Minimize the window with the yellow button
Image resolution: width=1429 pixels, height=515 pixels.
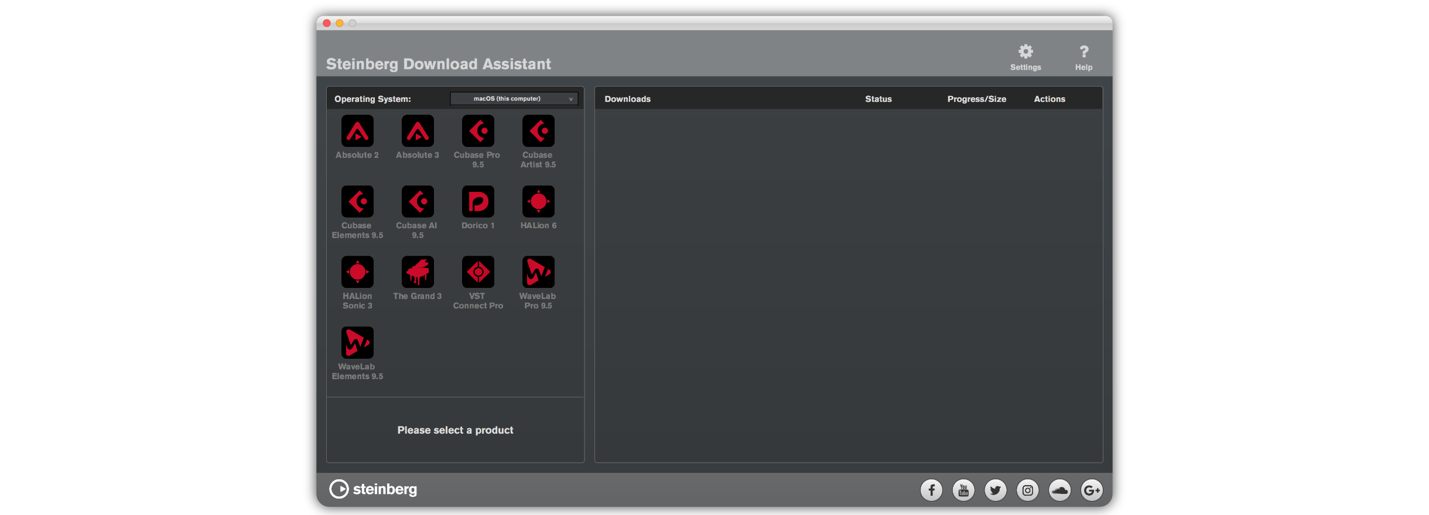[340, 23]
